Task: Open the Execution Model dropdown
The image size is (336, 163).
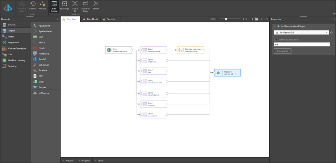Action: coord(22,7)
